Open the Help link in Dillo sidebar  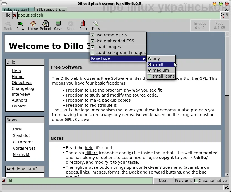pos(16,71)
